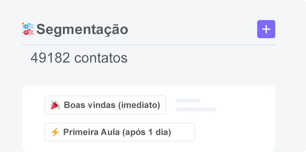Click the white plus symbol to add segmentation
This screenshot has width=306, height=152.
click(x=266, y=29)
